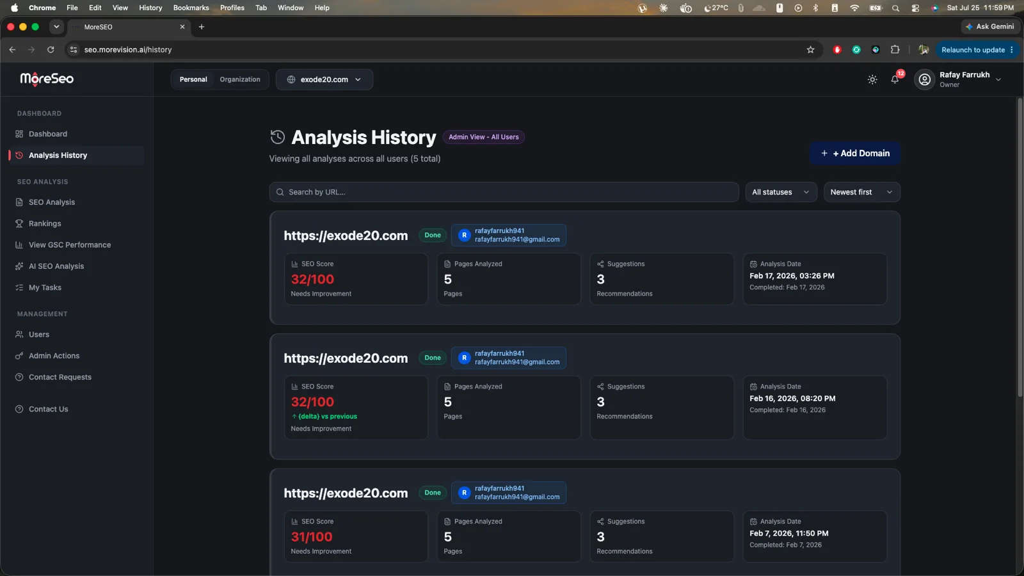Click the Admin Actions key icon
Screen dimensions: 1024x576
(19, 356)
